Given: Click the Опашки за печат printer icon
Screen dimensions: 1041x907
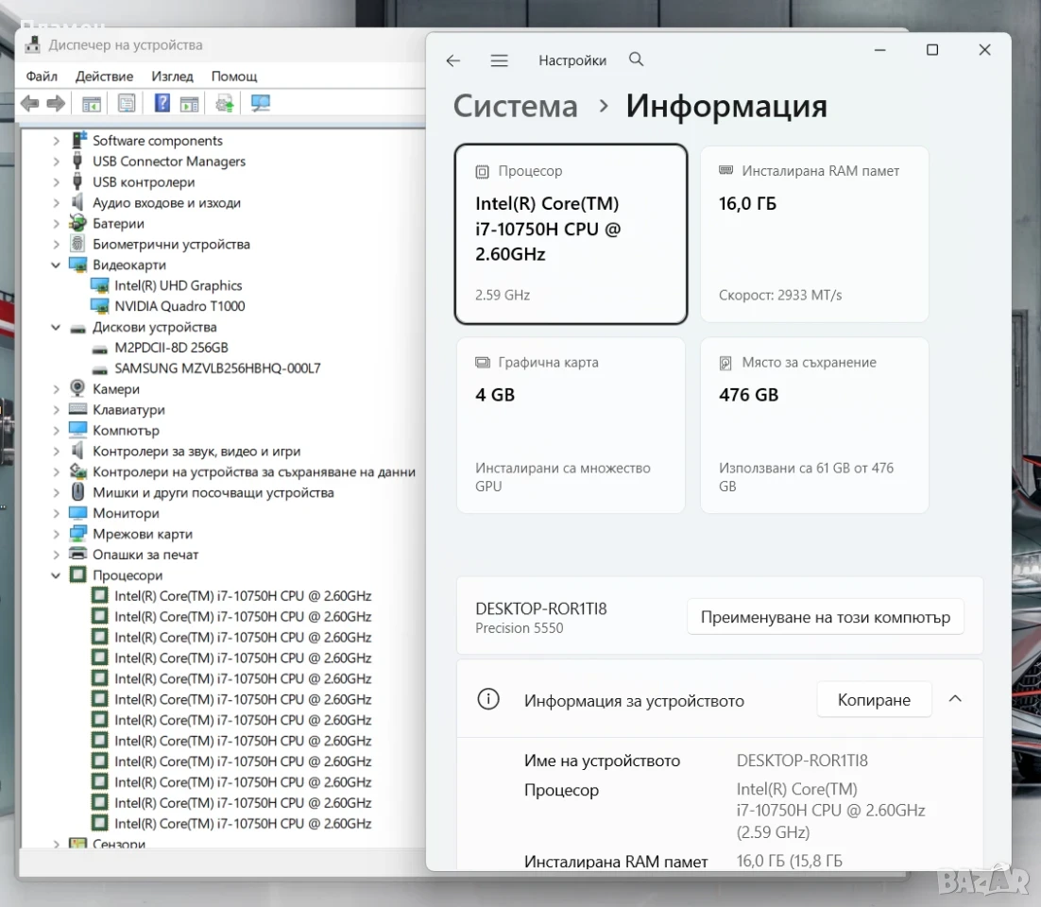Looking at the screenshot, I should tap(77, 554).
